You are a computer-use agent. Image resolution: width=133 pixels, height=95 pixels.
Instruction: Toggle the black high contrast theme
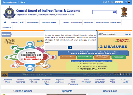129,2
